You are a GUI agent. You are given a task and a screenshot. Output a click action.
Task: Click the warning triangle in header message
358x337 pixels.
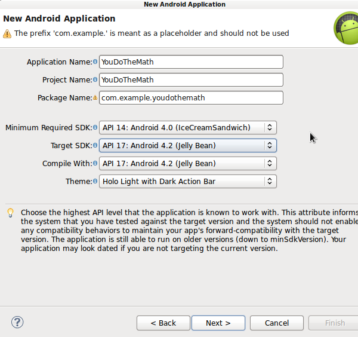click(7, 33)
